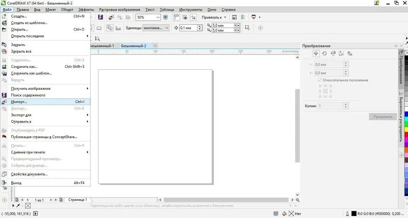Toggle the Relative position checkbox
The height and width of the screenshot is (218, 408).
tap(320, 80)
